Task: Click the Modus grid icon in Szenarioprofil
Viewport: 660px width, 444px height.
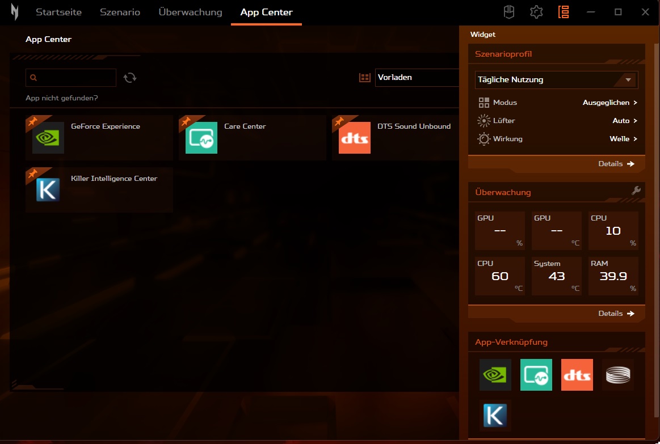Action: (484, 103)
